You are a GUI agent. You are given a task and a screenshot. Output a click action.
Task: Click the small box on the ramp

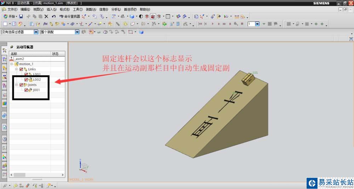[x=248, y=79]
